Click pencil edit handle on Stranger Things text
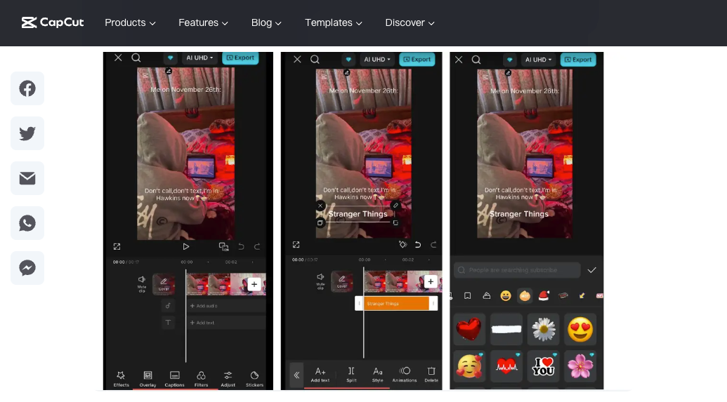727x402 pixels. click(395, 205)
